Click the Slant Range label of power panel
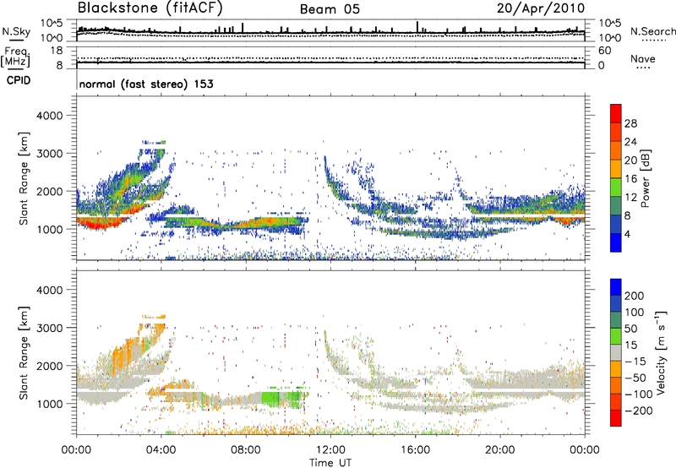Screen dimensions: 676x468 click(x=24, y=178)
